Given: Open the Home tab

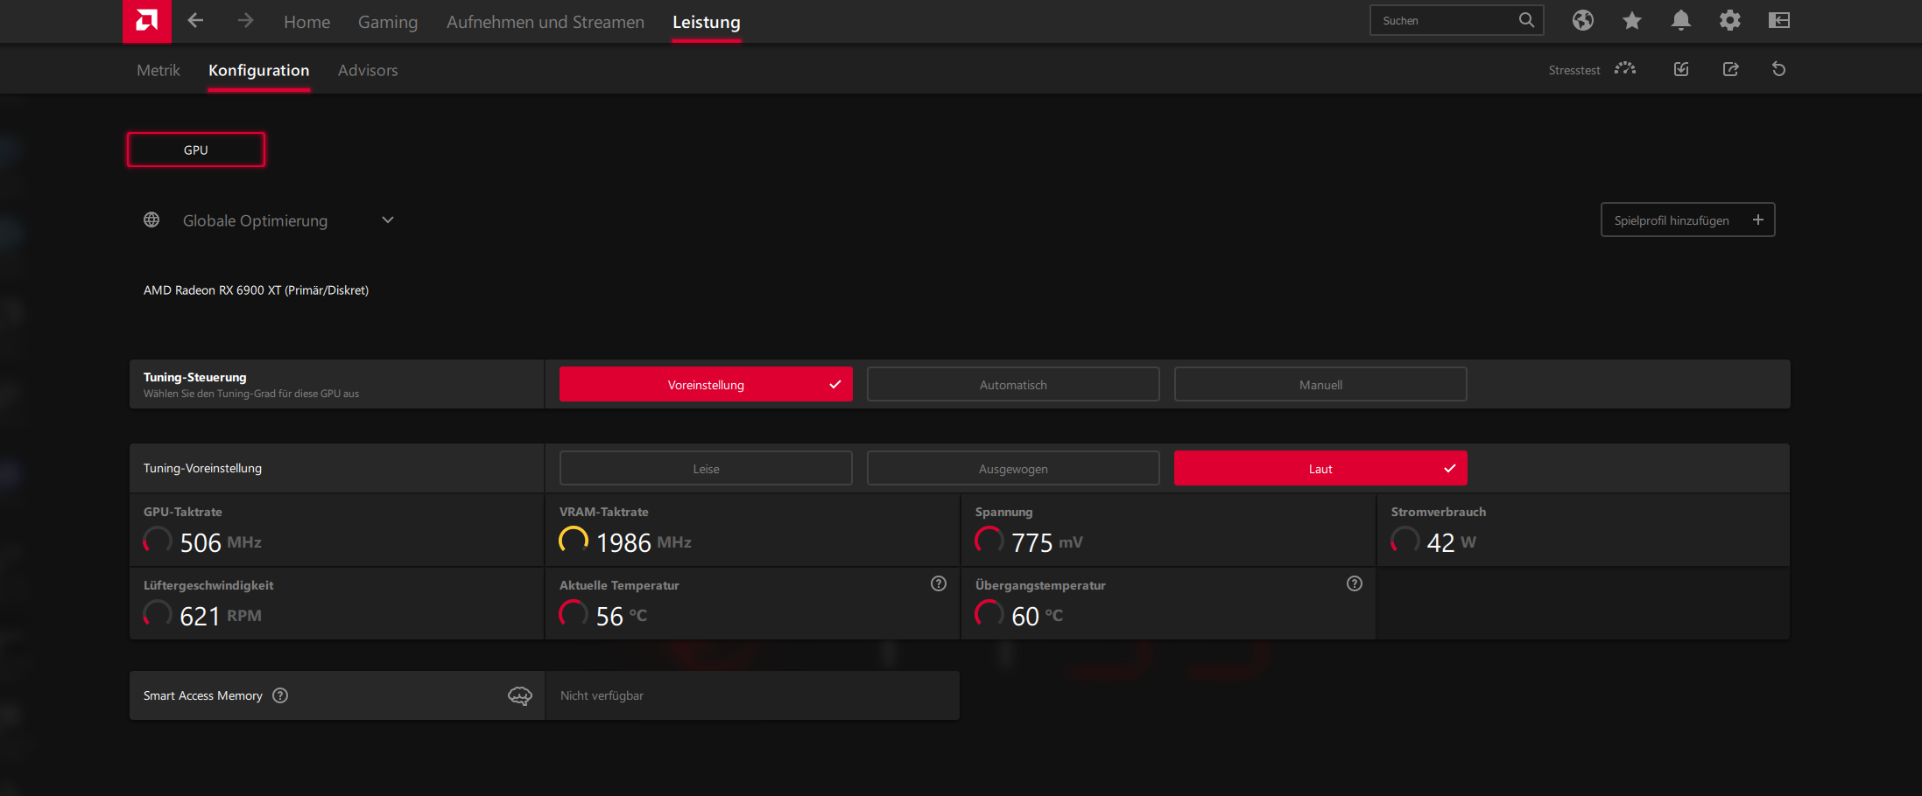Looking at the screenshot, I should 306,22.
